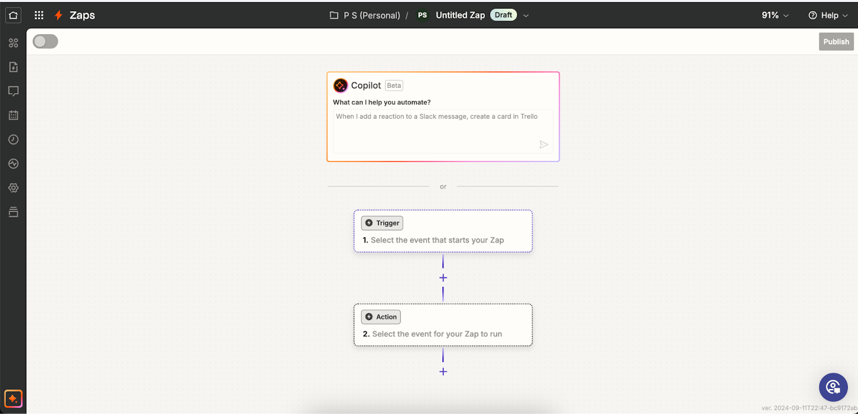858x414 pixels.
Task: Add step between Trigger and Action
Action: [443, 277]
